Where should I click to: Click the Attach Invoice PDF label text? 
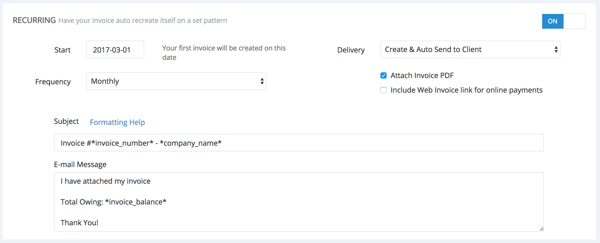coord(422,76)
